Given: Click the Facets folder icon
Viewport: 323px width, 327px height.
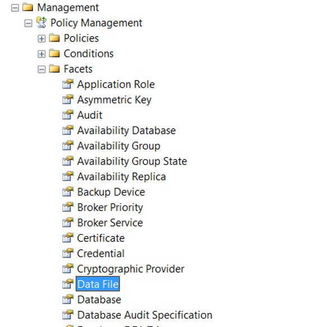Looking at the screenshot, I should tap(54, 68).
